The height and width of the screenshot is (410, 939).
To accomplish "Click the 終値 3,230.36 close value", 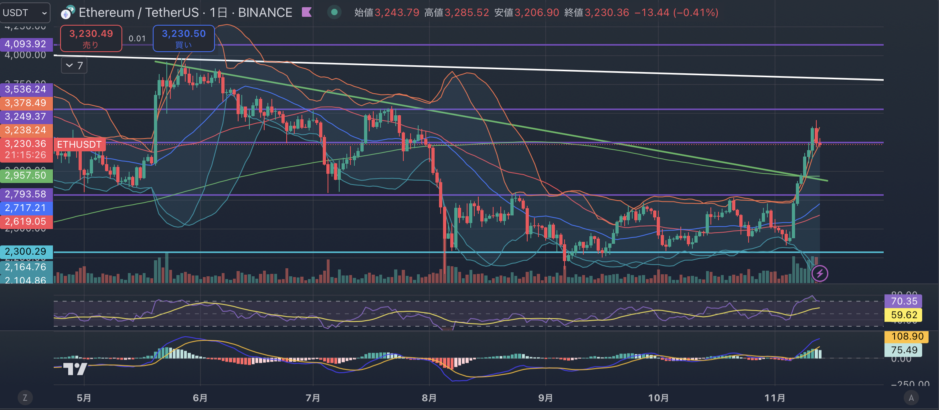I will pyautogui.click(x=597, y=13).
